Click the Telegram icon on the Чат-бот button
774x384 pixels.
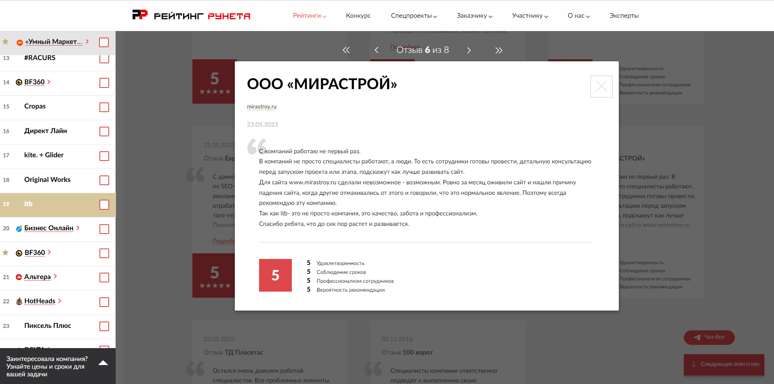tap(697, 337)
